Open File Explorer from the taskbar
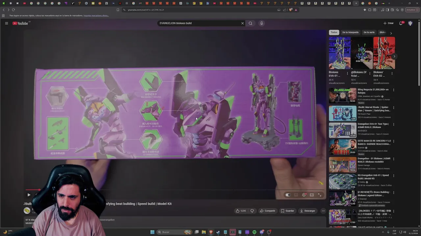The image size is (421, 236). pos(204,232)
